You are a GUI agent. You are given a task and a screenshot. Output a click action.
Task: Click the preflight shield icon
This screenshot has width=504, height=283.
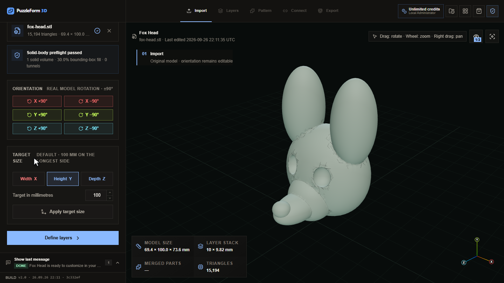[x=17, y=55]
